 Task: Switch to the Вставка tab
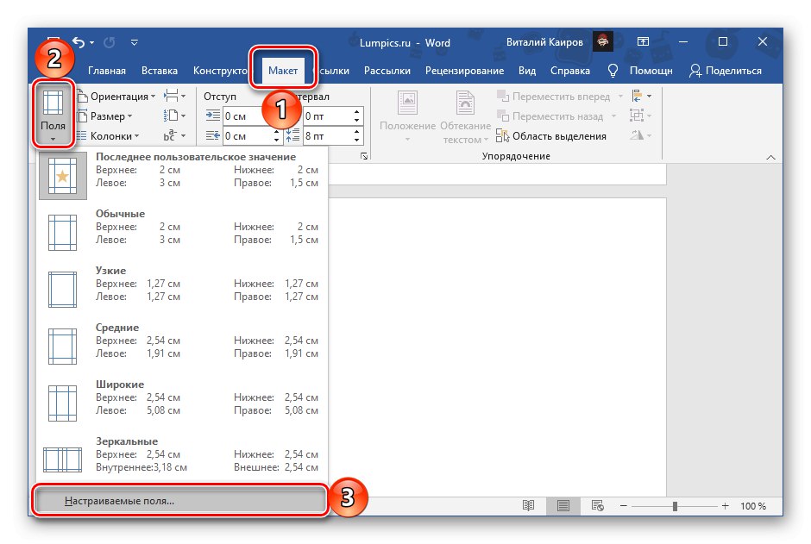(x=160, y=71)
